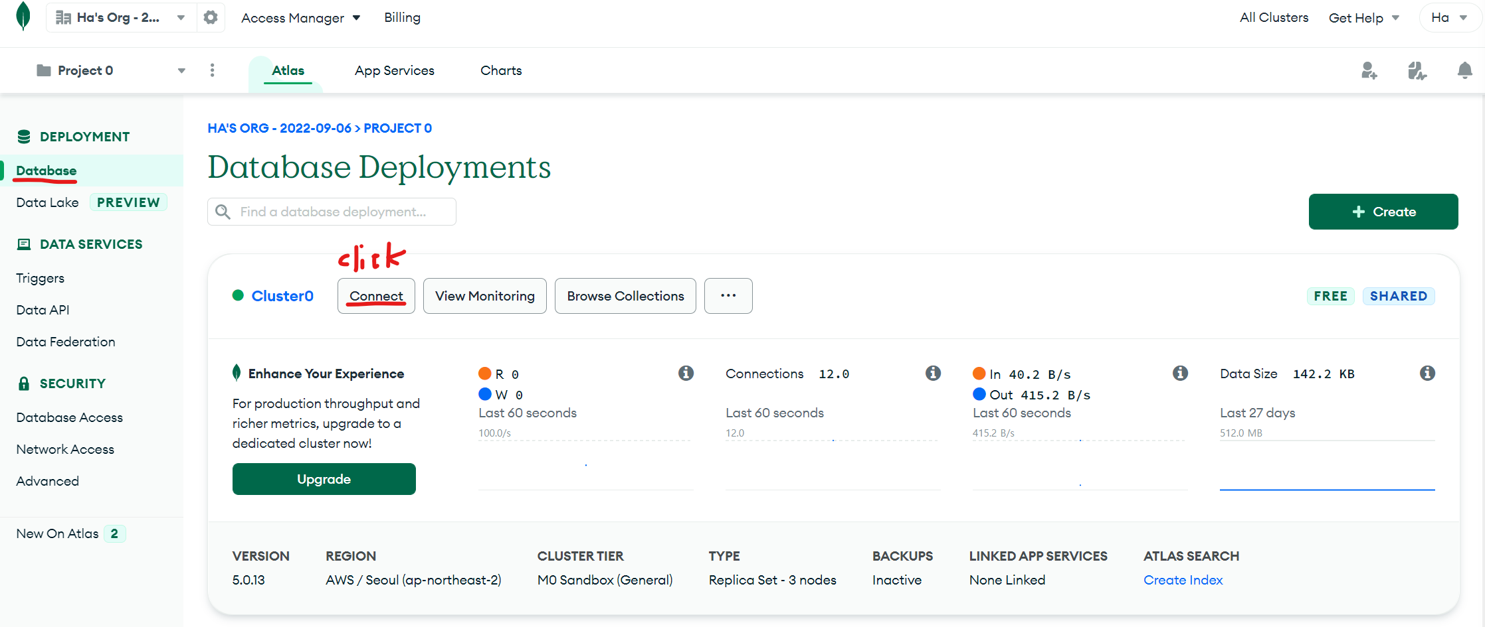This screenshot has width=1485, height=627.
Task: Go to All Clusters
Action: pos(1274,17)
